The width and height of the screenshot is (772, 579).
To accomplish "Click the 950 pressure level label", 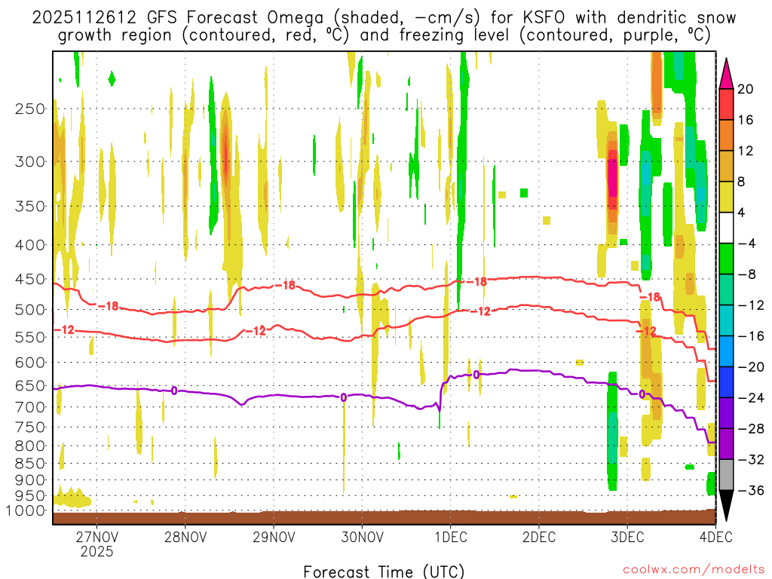I will 30,496.
